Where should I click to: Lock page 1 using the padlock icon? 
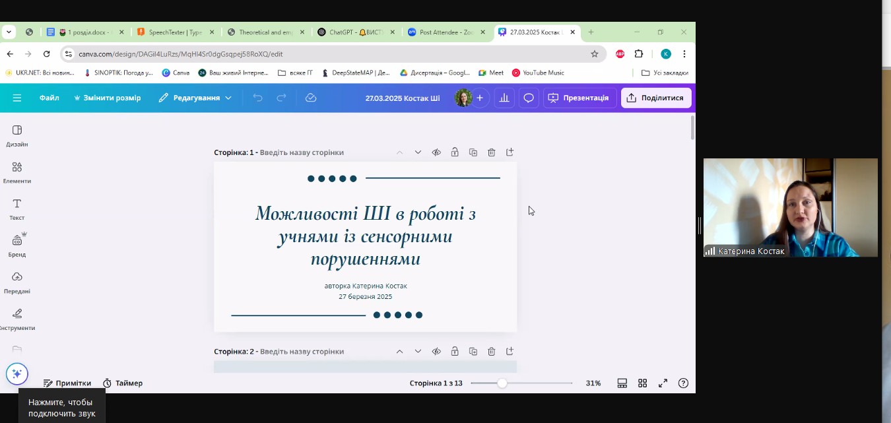[455, 152]
